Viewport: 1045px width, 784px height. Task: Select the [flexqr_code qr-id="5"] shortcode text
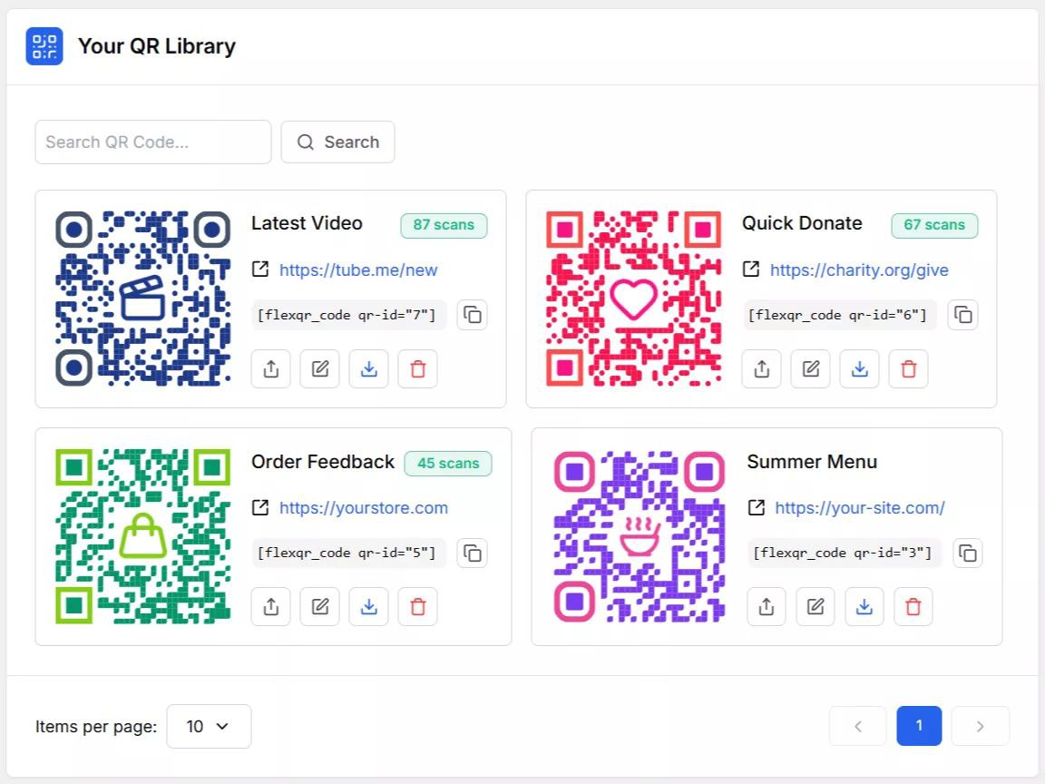pos(348,553)
